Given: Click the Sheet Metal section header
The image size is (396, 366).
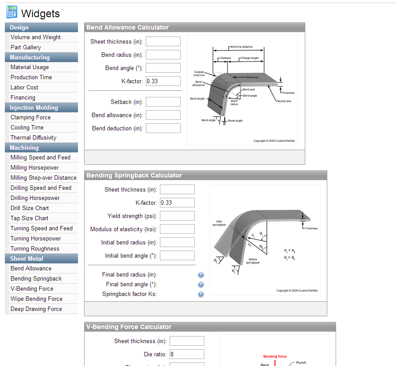Looking at the screenshot, I should click(41, 259).
